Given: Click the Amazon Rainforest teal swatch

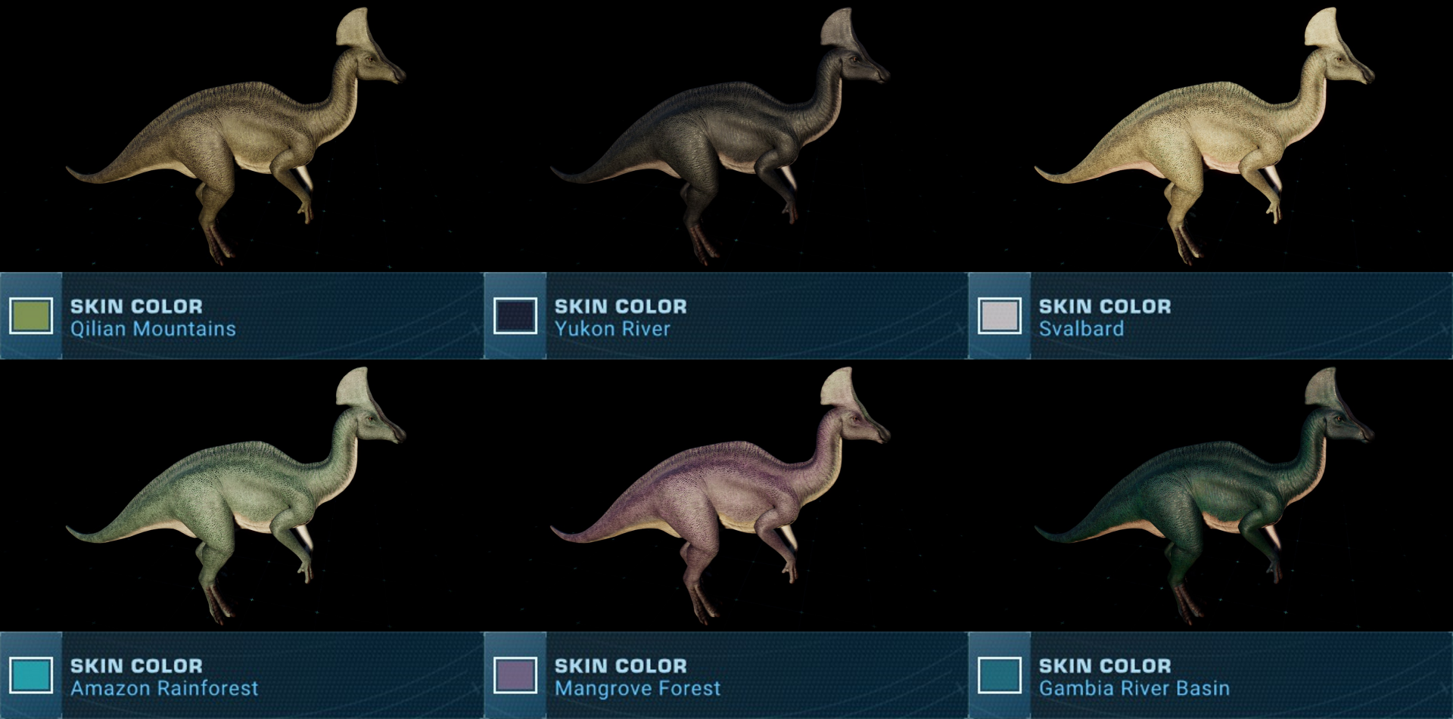Looking at the screenshot, I should tap(31, 675).
